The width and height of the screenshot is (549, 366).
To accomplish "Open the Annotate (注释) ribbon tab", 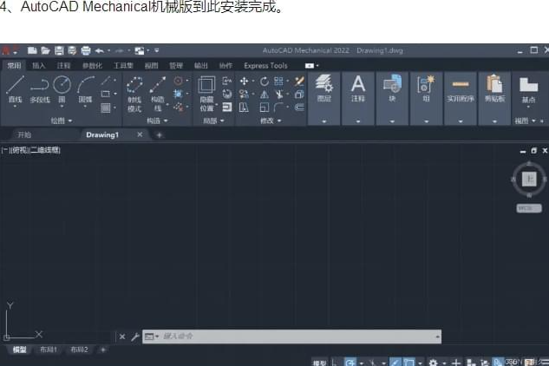I will (63, 66).
